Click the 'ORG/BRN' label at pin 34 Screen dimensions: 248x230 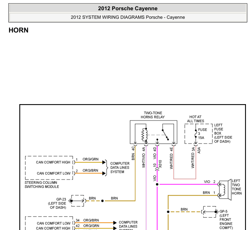point(91,220)
